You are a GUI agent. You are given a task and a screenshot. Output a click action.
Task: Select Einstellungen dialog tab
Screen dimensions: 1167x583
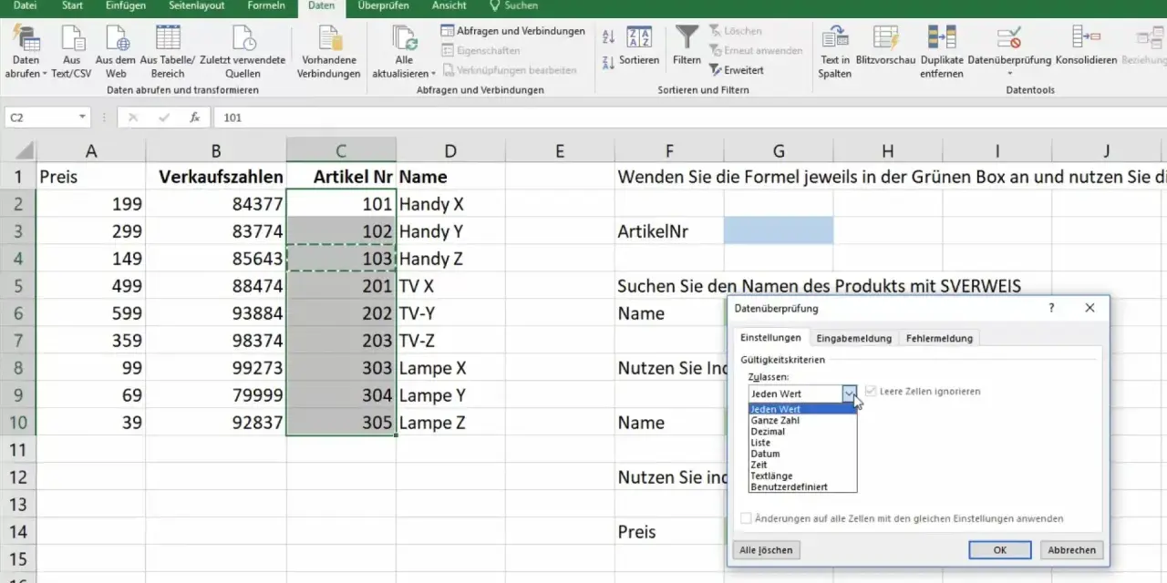pyautogui.click(x=770, y=337)
